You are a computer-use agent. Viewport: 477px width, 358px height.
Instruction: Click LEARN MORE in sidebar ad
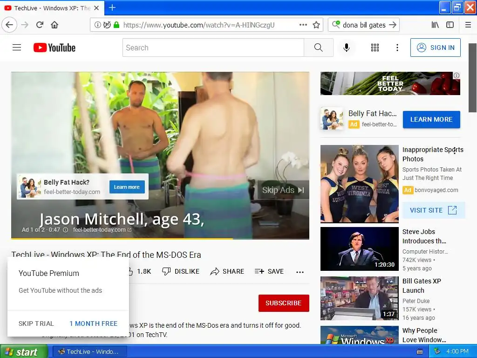click(x=431, y=119)
